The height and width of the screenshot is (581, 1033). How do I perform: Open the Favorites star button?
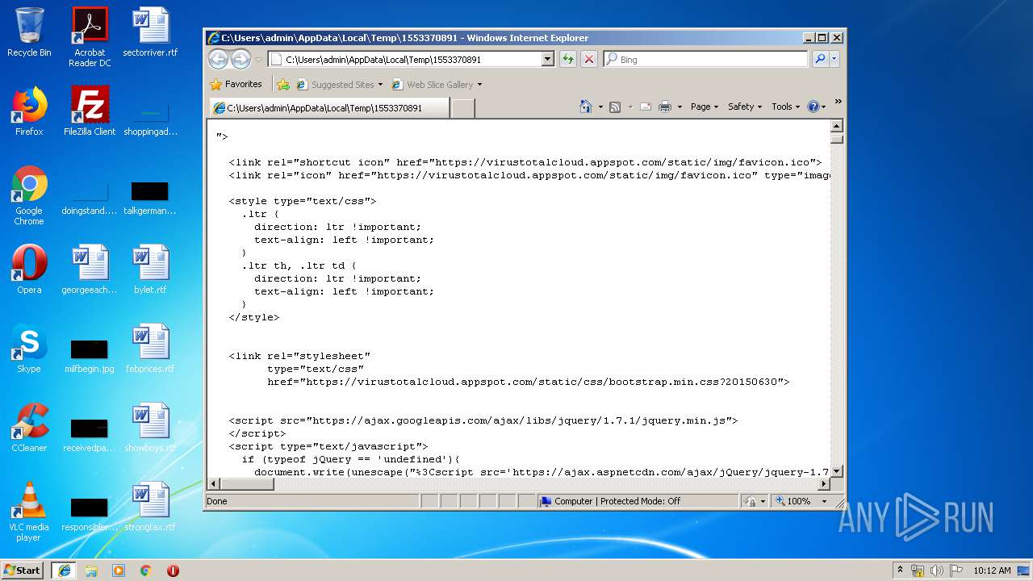[x=236, y=84]
